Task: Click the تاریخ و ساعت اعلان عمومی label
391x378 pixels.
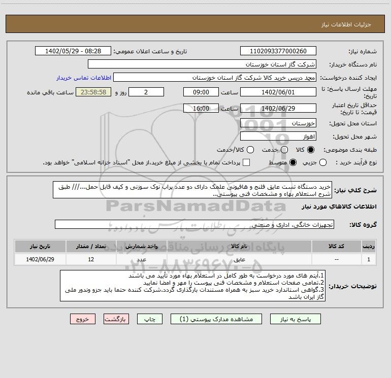Action: pyautogui.click(x=150, y=52)
